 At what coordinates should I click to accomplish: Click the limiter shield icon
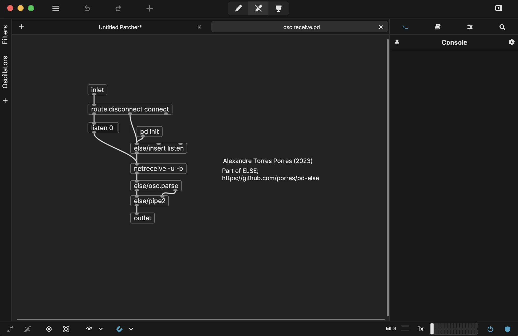tap(507, 329)
